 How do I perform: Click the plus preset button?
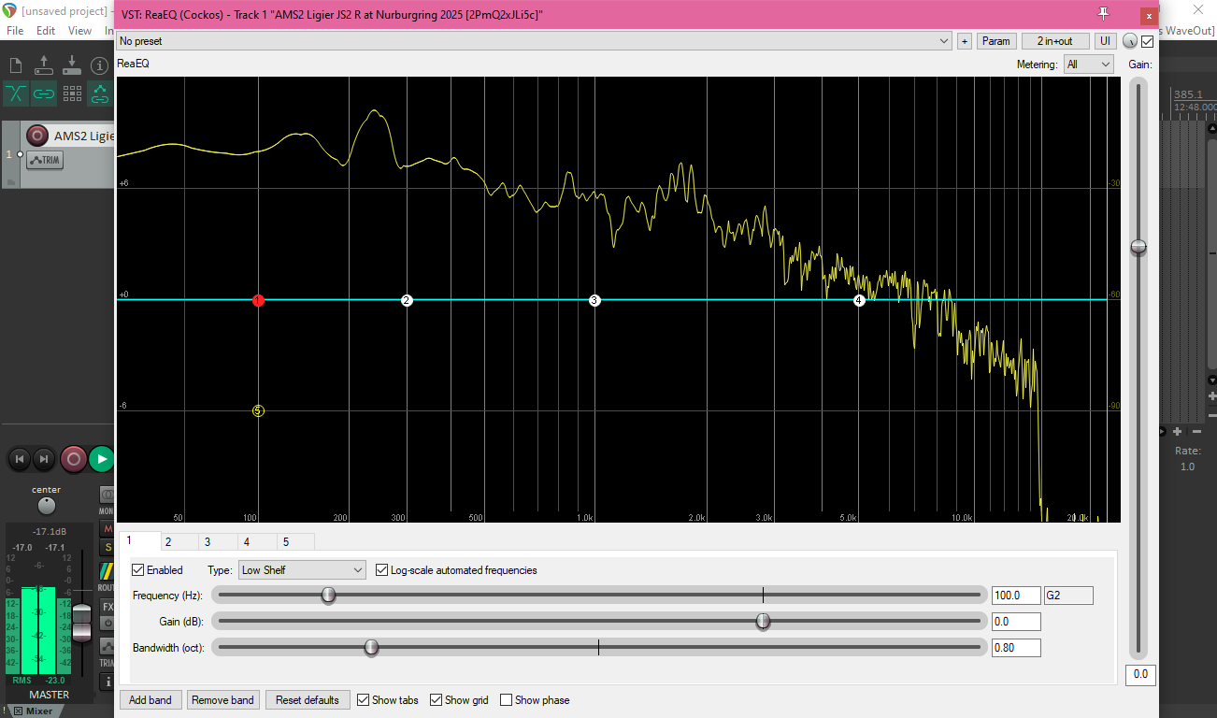tap(965, 41)
